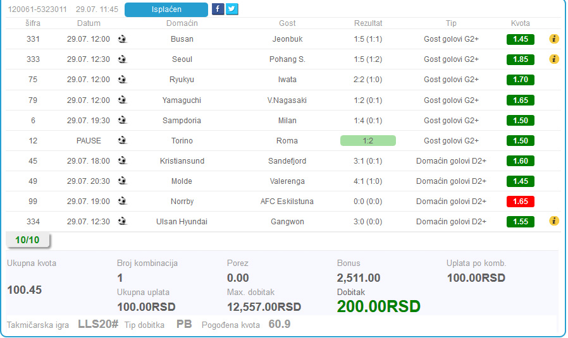This screenshot has height=338, width=568.
Task: Click the AFC Eskilstuna guest team cell
Action: [287, 202]
